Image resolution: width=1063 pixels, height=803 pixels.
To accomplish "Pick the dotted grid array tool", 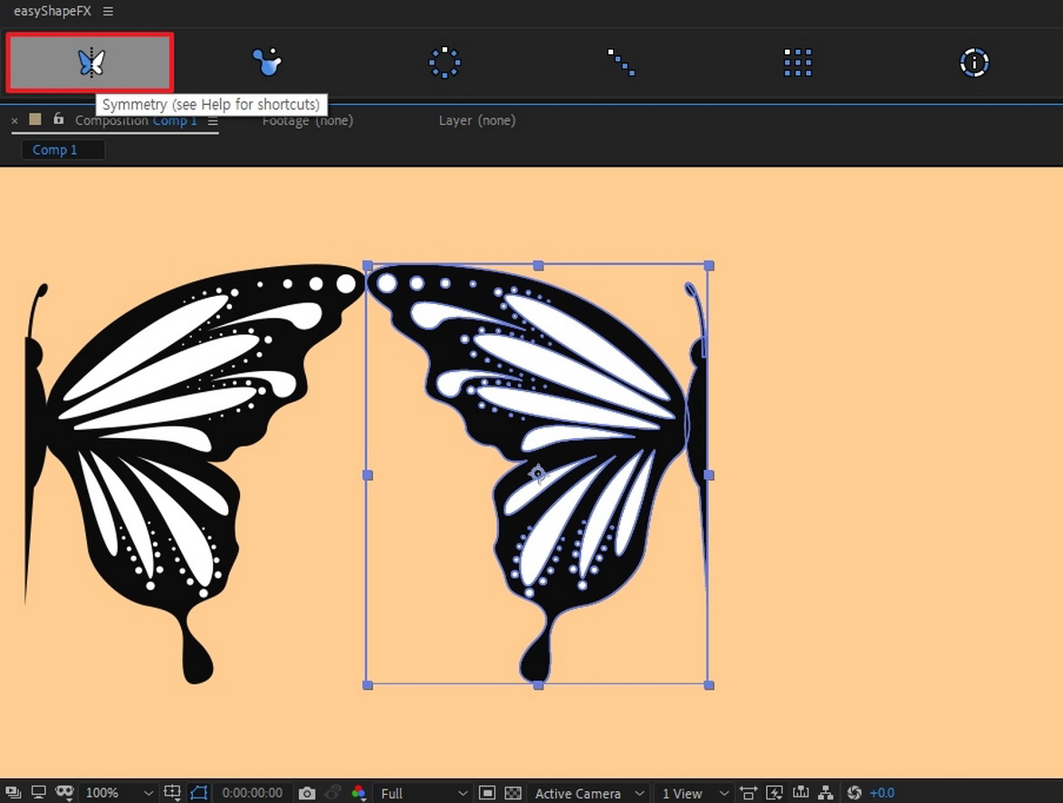I will coord(798,62).
